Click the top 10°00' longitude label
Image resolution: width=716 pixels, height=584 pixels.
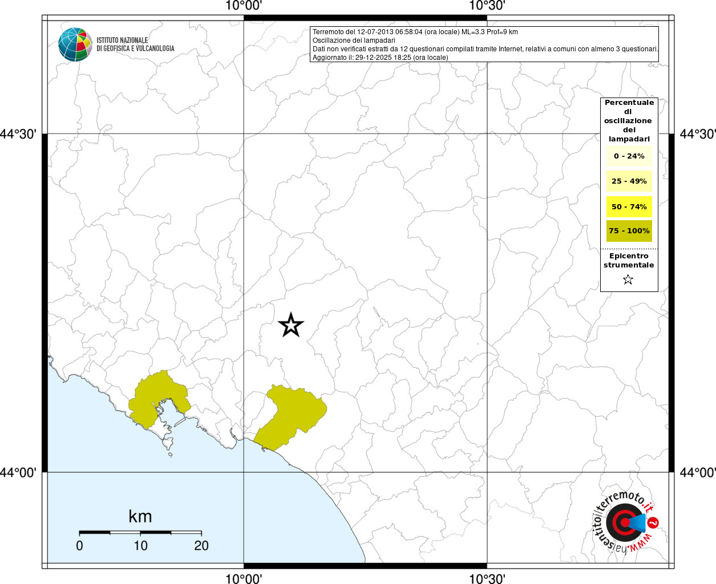244,6
